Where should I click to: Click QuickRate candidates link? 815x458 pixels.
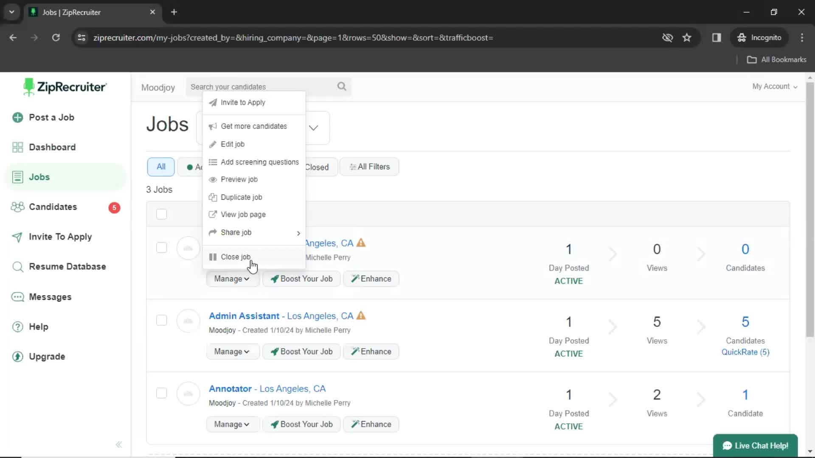[x=745, y=352]
